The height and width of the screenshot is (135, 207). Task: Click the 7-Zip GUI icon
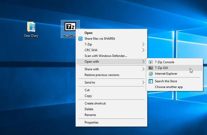pos(151,68)
